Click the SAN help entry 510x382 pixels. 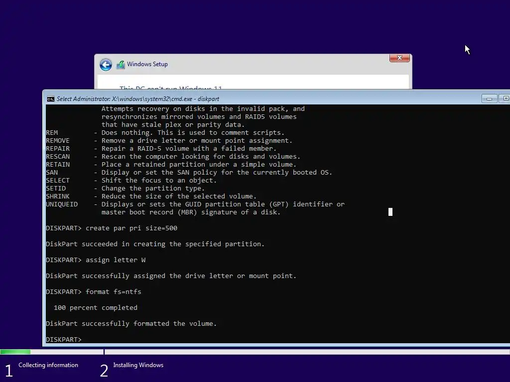point(189,173)
